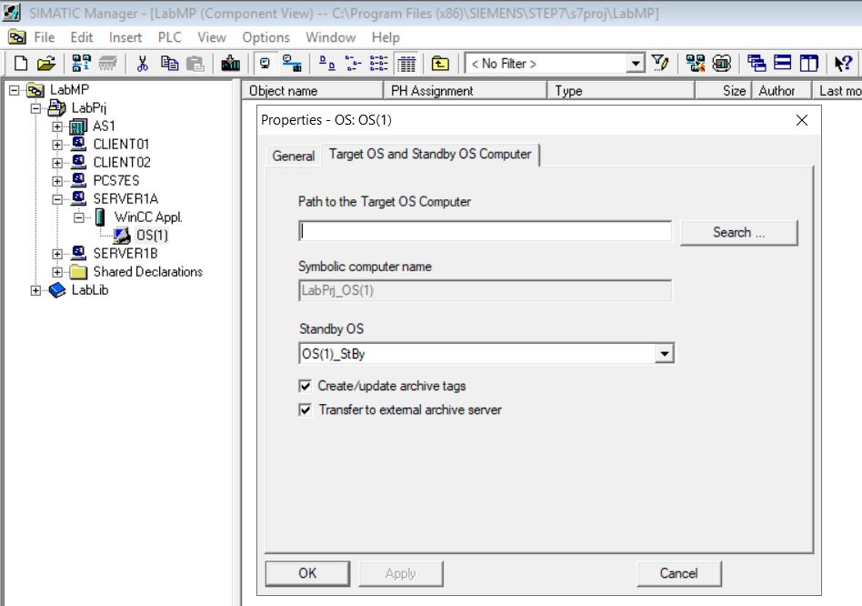Click the Configure Network toolbar icon
Image resolution: width=862 pixels, height=606 pixels.
click(696, 64)
